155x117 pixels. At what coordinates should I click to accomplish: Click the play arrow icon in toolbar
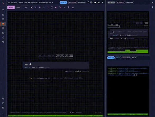pyautogui.click(x=40, y=7)
